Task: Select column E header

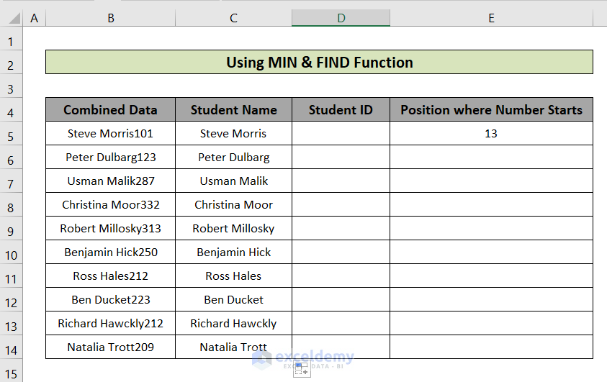Action: pyautogui.click(x=491, y=18)
